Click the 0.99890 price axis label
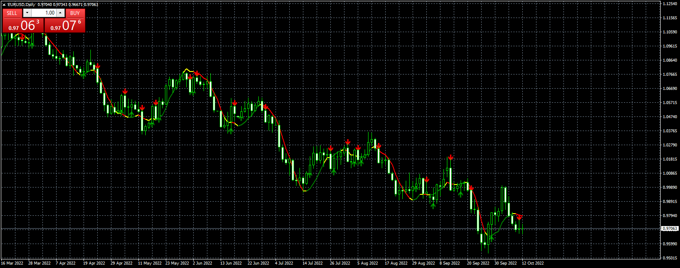The height and width of the screenshot is (268, 680). (x=670, y=188)
